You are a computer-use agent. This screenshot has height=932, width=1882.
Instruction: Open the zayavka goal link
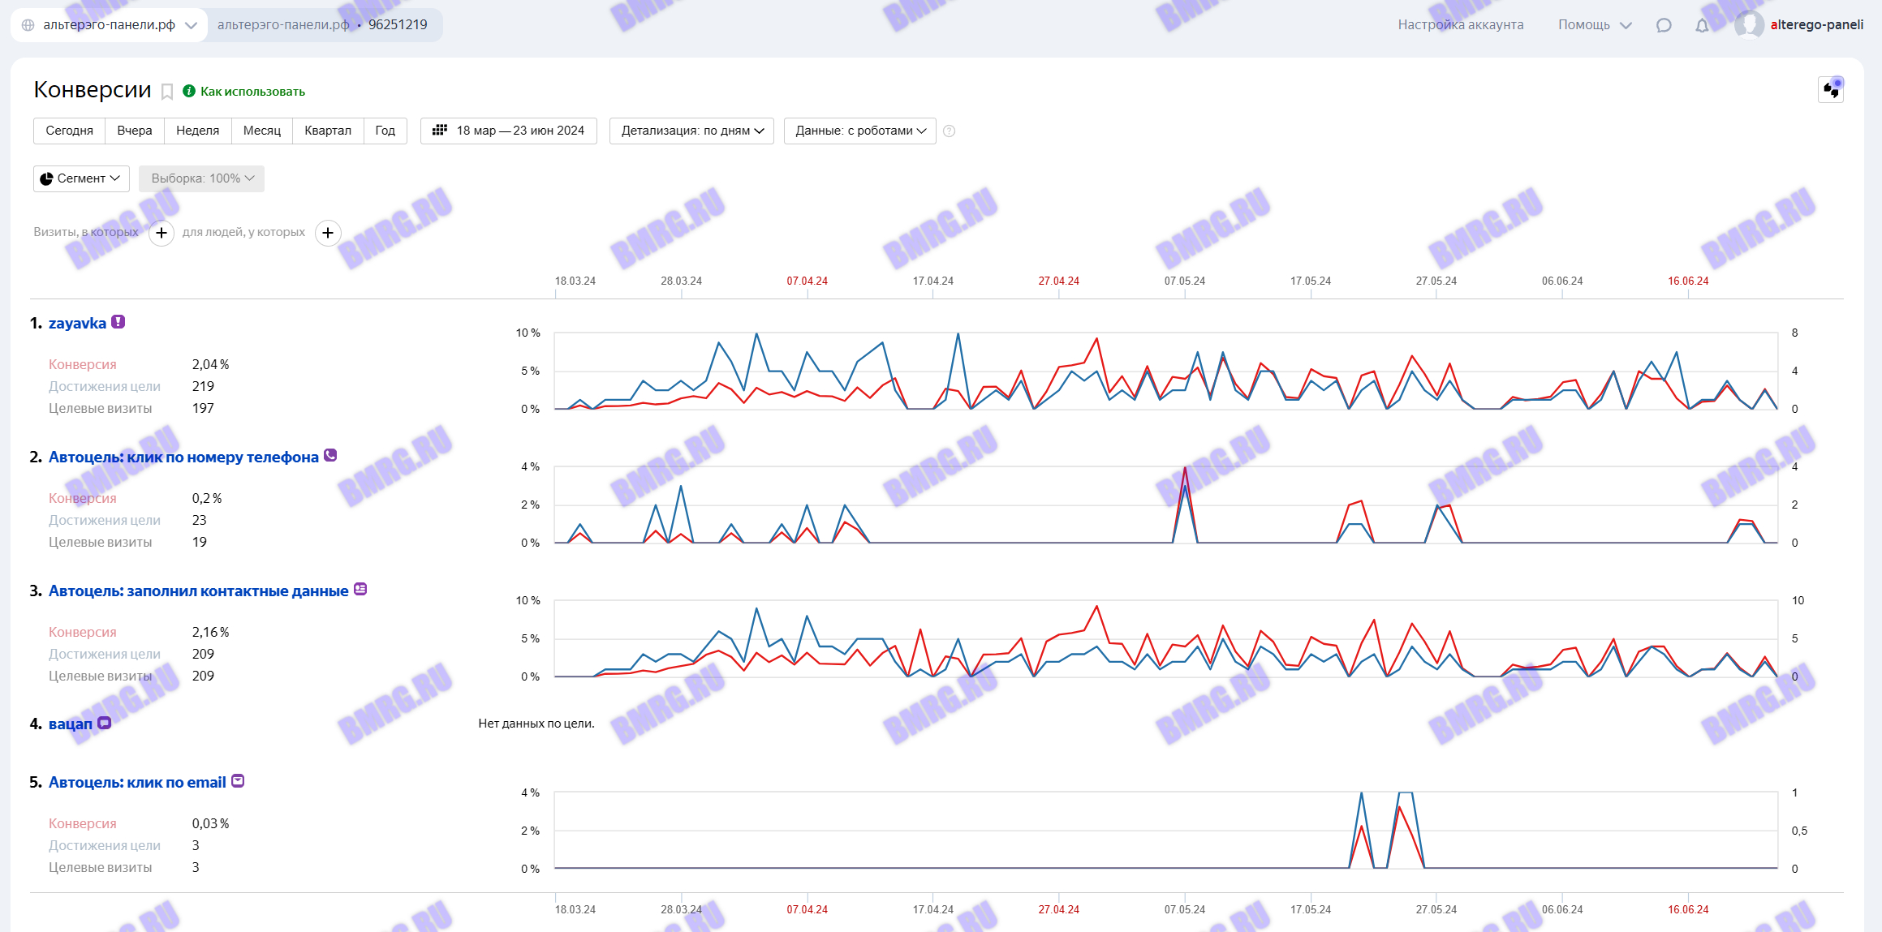pos(77,324)
